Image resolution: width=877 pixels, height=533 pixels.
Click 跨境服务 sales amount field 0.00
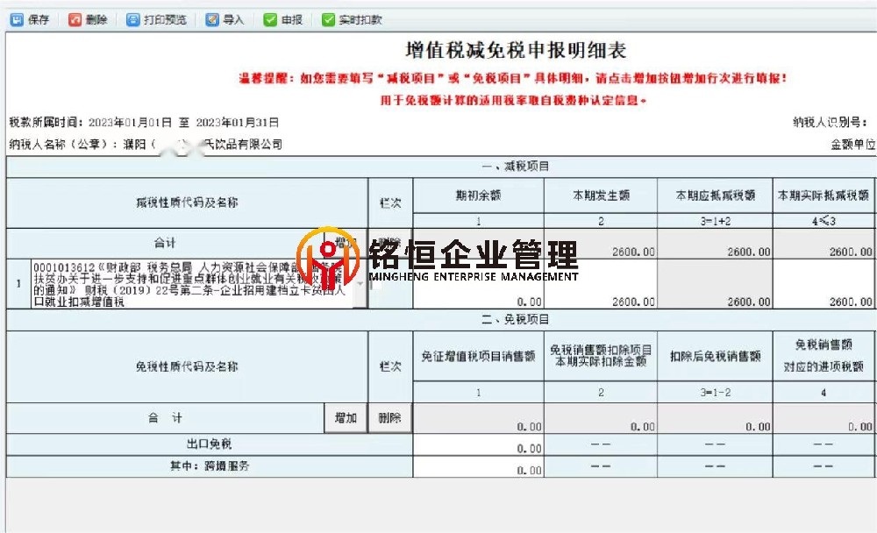(478, 466)
